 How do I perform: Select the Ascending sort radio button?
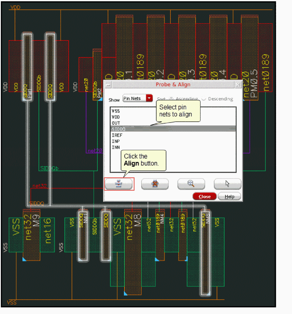tap(171, 99)
